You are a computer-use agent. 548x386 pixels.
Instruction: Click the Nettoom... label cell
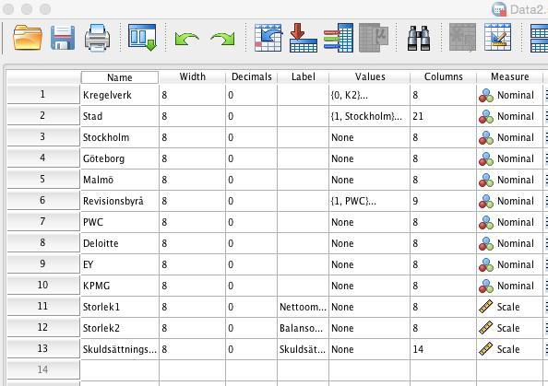tap(303, 307)
